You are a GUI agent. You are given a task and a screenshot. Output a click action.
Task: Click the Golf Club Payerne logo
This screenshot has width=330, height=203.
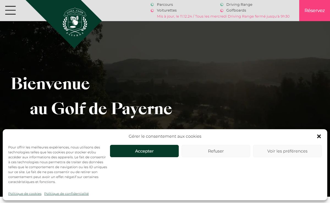(x=75, y=22)
